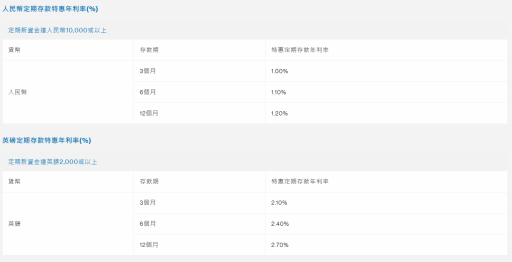Screen dimensions: 512x262
Task: Select the 1.10% rate value
Action: pyautogui.click(x=278, y=92)
